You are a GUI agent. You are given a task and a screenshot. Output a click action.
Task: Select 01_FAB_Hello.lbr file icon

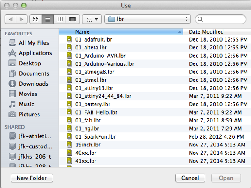(69, 112)
